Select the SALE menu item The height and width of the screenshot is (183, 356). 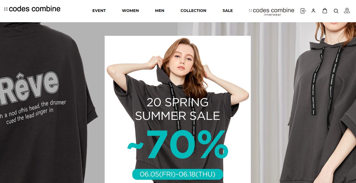[x=228, y=11]
